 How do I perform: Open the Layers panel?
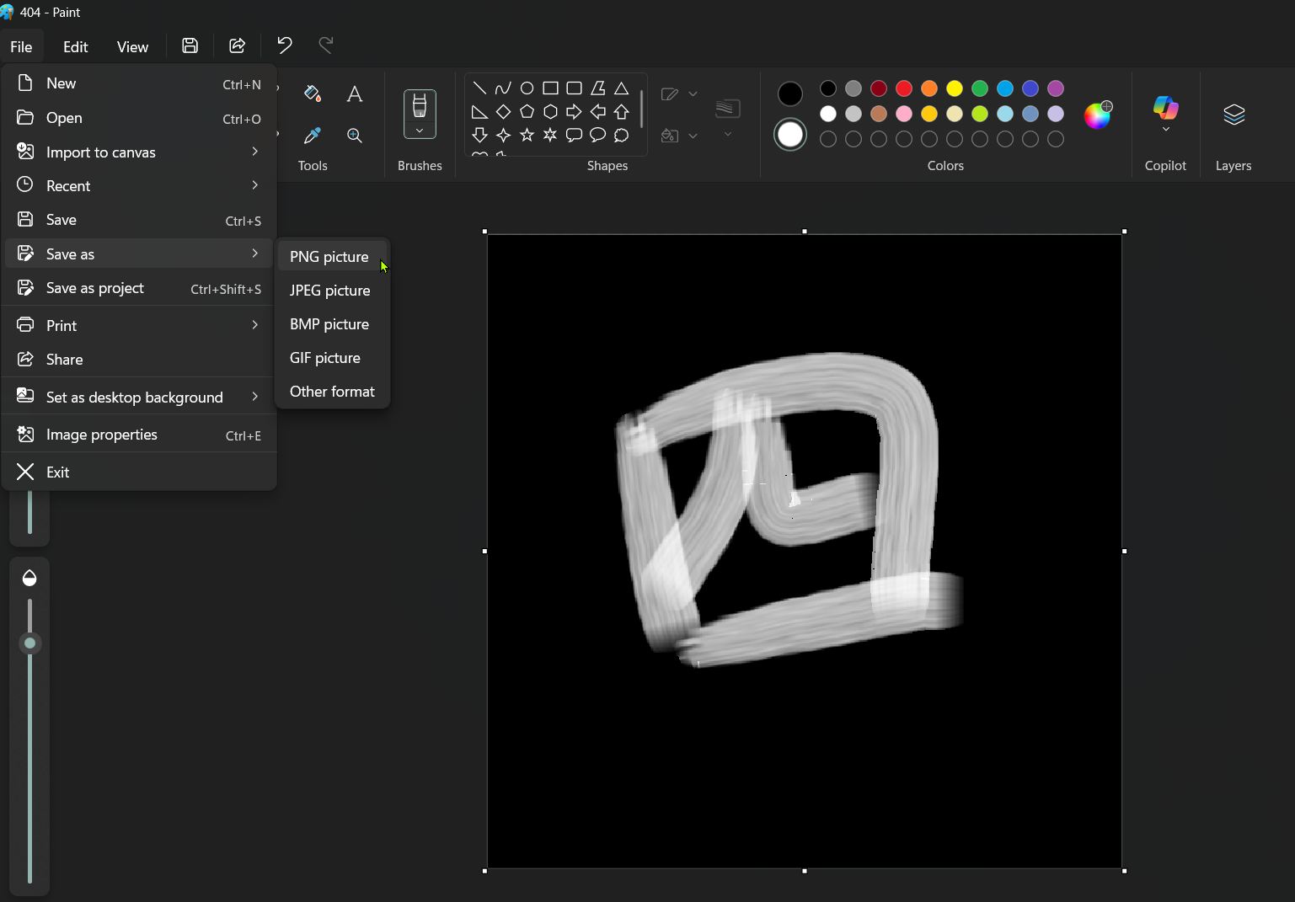[1233, 115]
